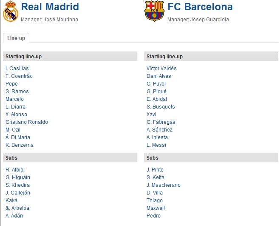This screenshot has width=280, height=226.
Task: Select substitute J. Mascherano
Action: click(x=164, y=185)
